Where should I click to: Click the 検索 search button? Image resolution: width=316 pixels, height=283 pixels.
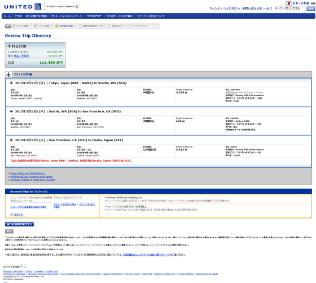pyautogui.click(x=311, y=8)
